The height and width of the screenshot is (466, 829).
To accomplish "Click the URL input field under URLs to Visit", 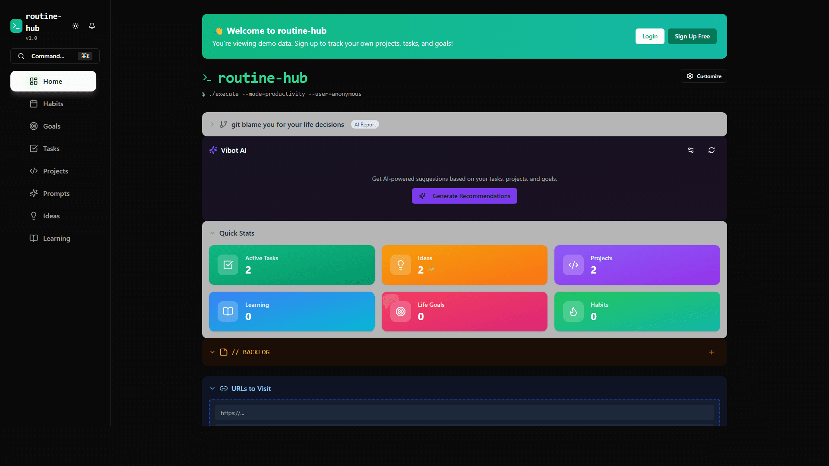I will 463,412.
